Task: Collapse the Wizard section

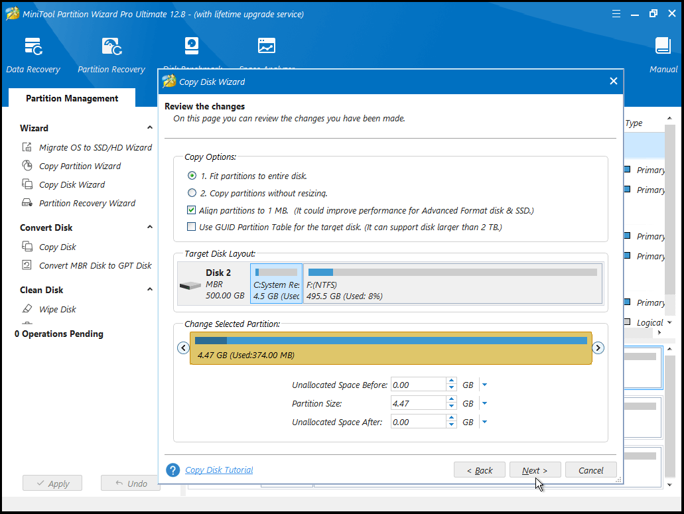Action: [149, 127]
